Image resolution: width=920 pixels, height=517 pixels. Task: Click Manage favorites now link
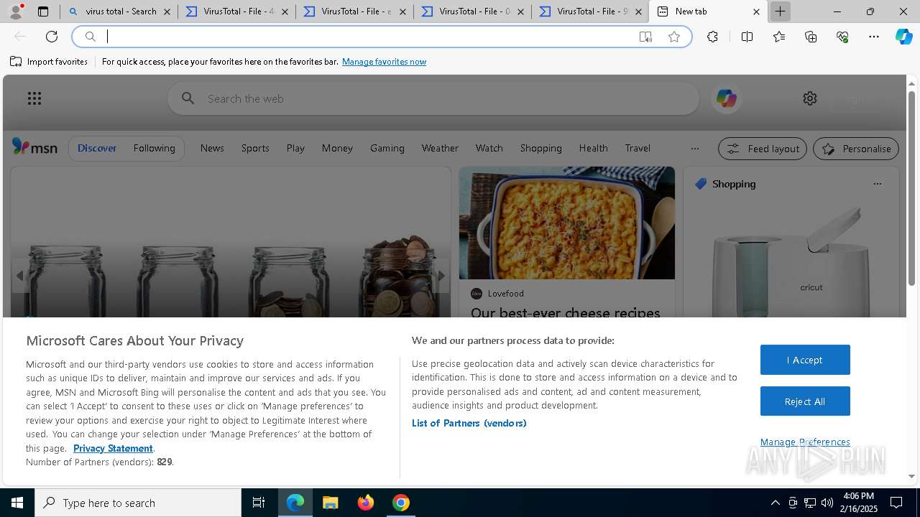click(384, 62)
